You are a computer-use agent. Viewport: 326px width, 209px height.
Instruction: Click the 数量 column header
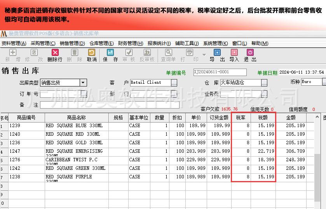[159, 117]
